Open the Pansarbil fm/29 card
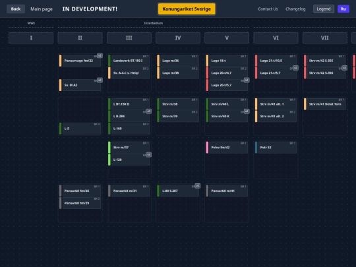356x267 pixels. (80, 203)
